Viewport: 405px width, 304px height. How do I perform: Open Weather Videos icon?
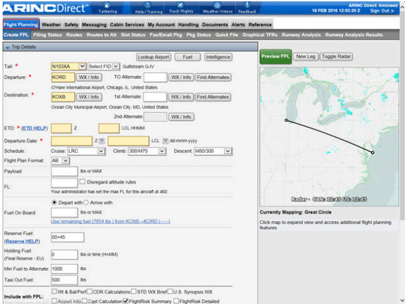tap(217, 8)
